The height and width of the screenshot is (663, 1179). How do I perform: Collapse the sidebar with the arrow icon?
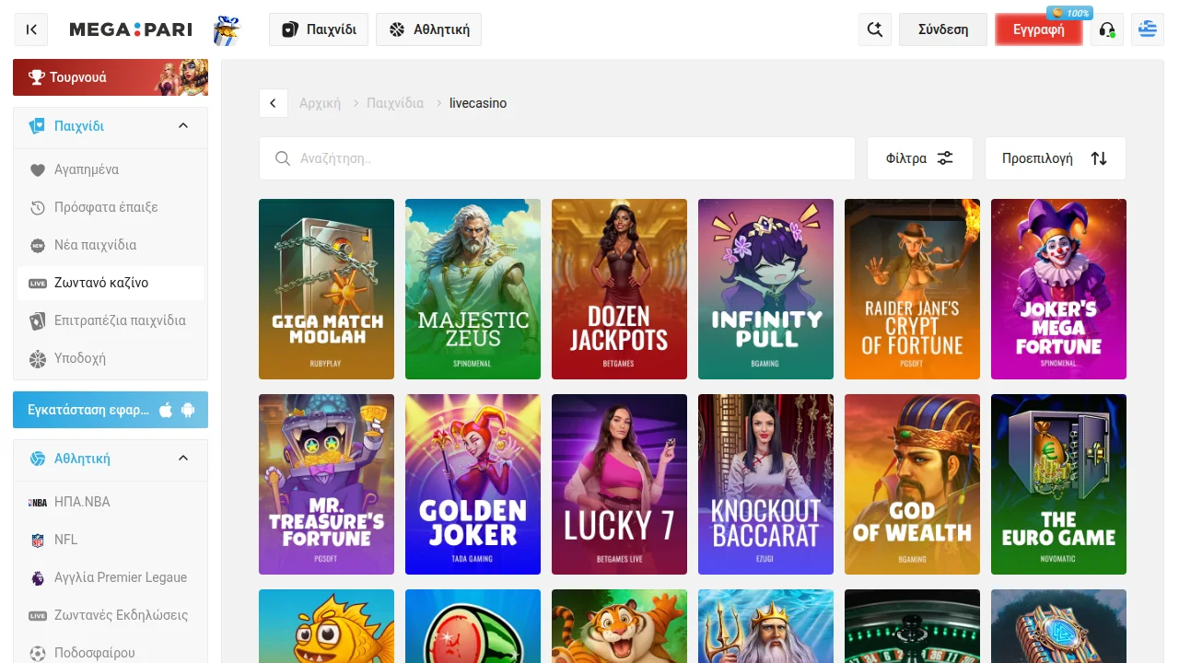31,29
